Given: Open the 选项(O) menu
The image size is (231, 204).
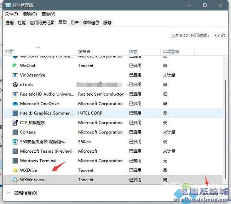Looking at the screenshot, I should point(30,14).
